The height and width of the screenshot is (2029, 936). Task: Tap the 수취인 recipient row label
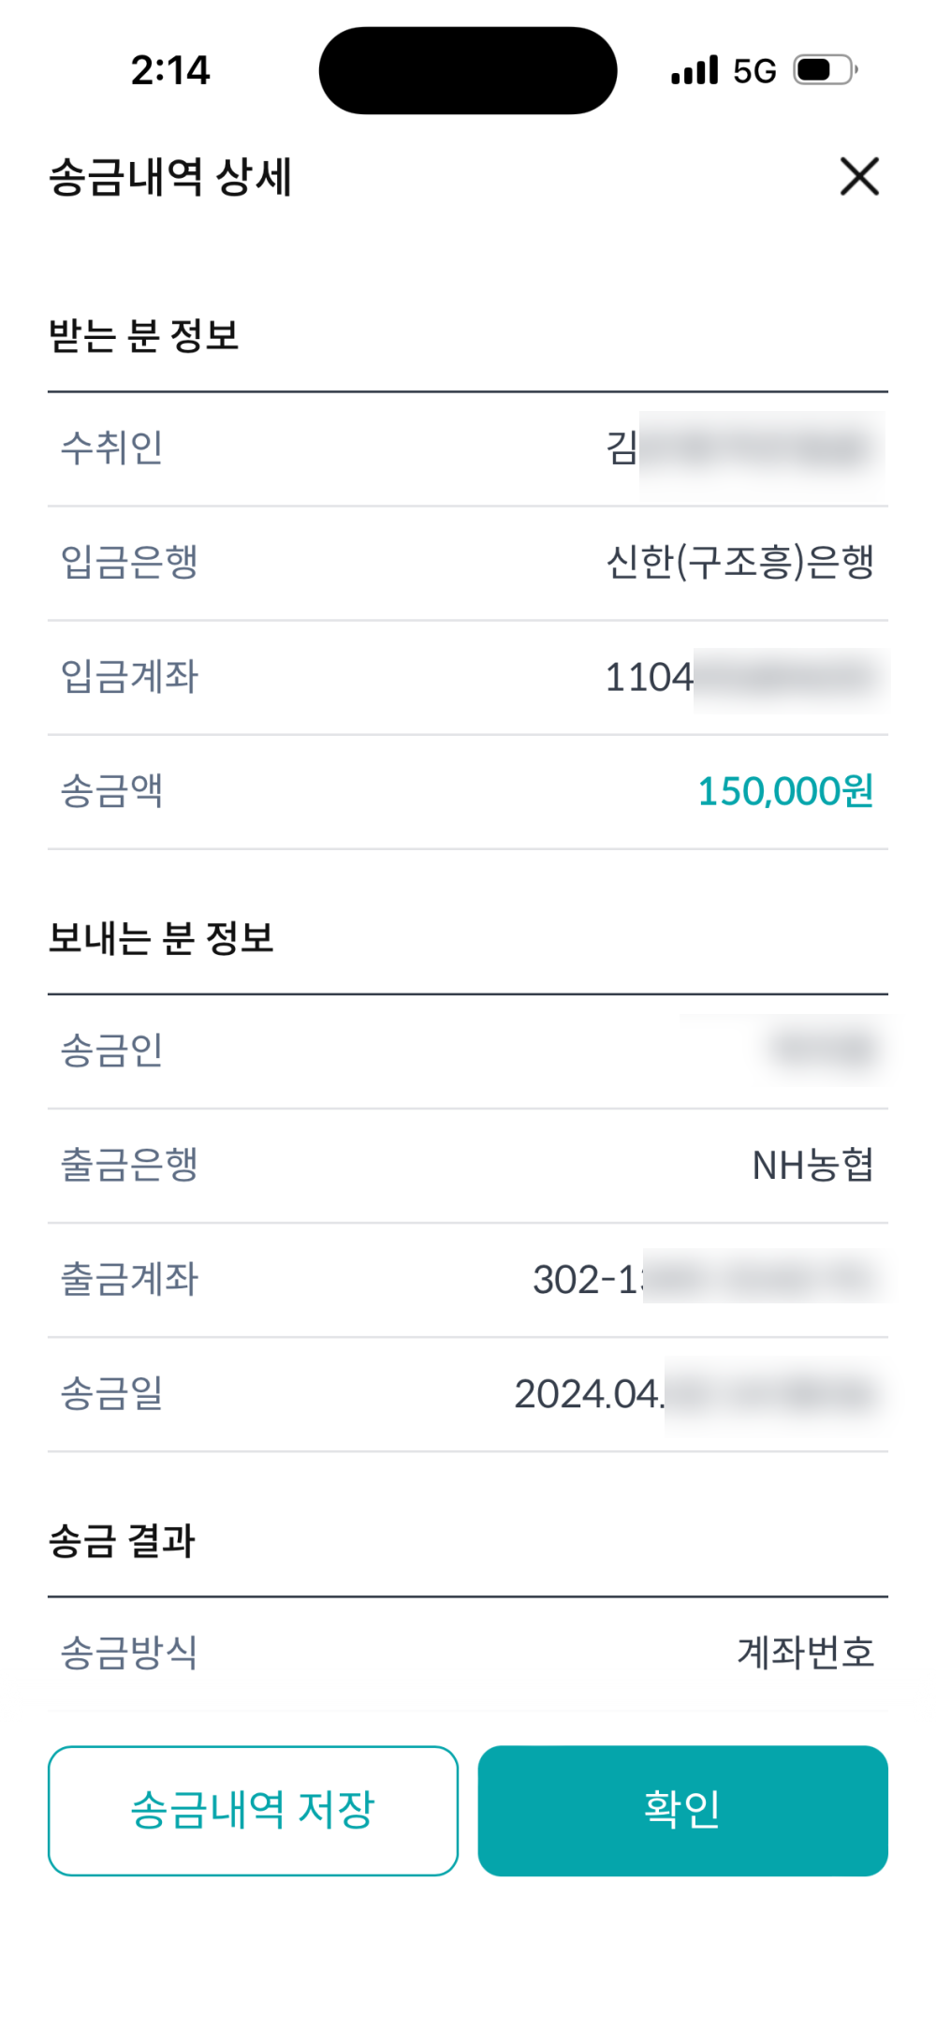(112, 448)
